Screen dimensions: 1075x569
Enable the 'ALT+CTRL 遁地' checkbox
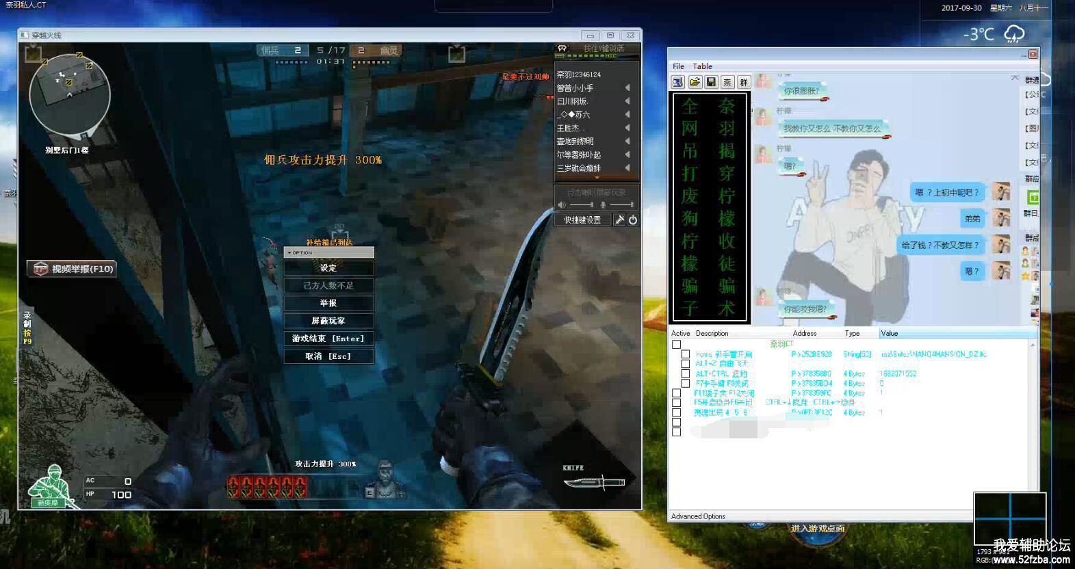(686, 374)
